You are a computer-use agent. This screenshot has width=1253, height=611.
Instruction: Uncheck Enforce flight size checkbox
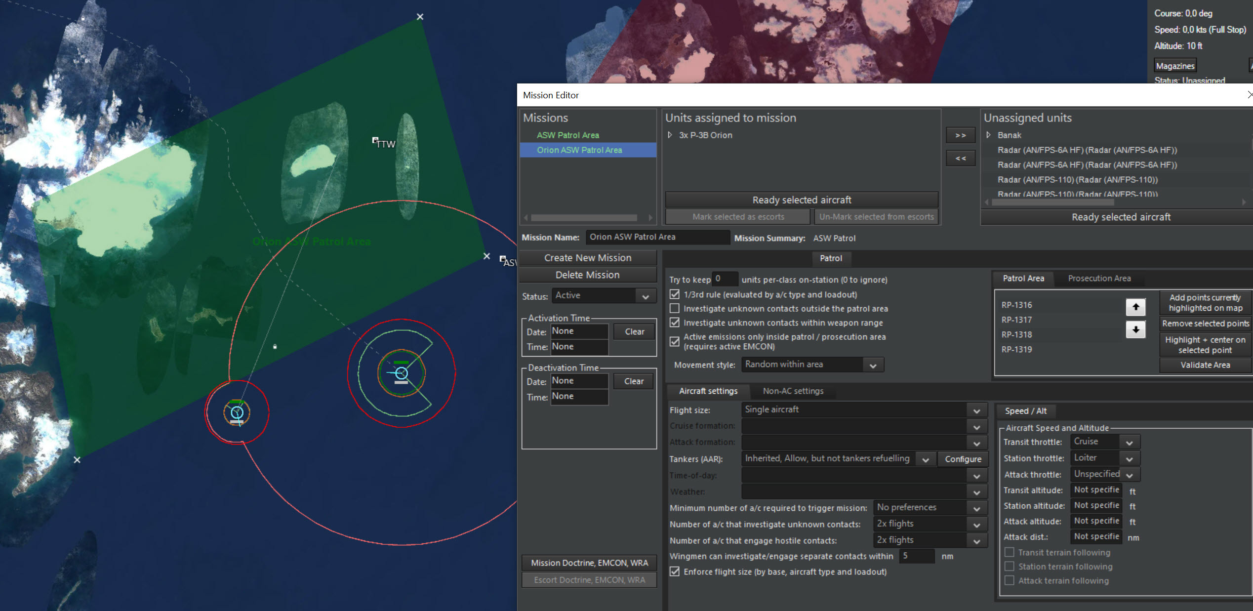pyautogui.click(x=675, y=571)
